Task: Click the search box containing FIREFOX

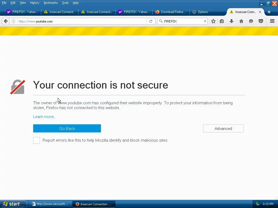Action: (183, 21)
